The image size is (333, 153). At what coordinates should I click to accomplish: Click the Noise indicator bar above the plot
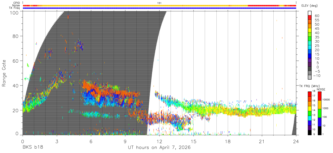point(159,5)
